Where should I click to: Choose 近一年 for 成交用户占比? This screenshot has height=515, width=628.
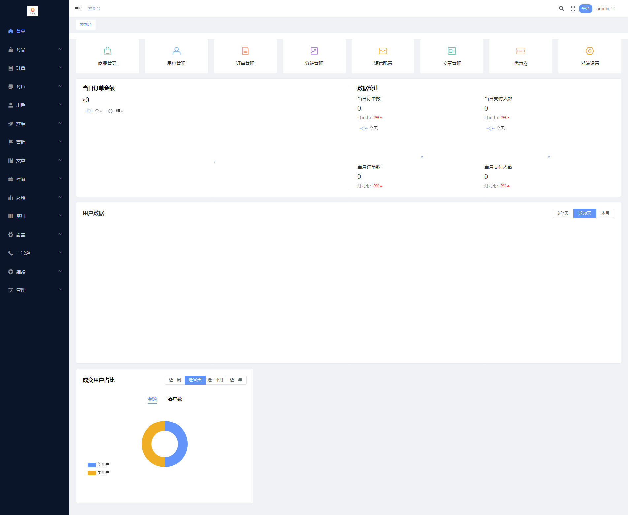tap(236, 380)
